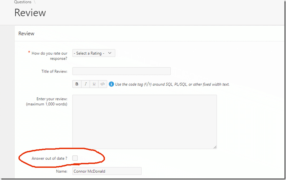Click the blue info icon
This screenshot has height=180, width=286.
(111, 84)
